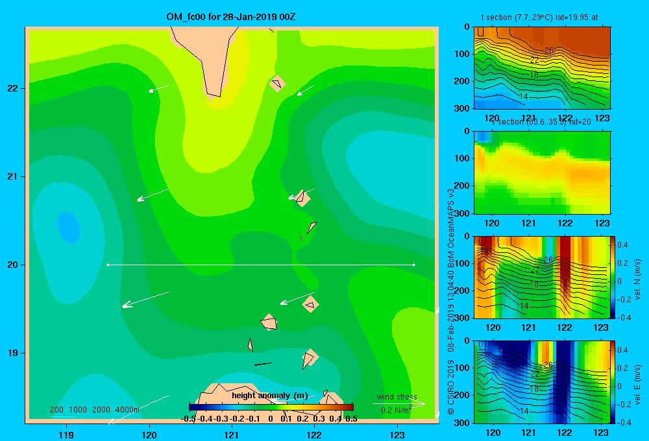Click the vertical CSIRO 2019 BoM OceanMAPS credit text
Viewport: 649px width, 441px height.
pyautogui.click(x=451, y=302)
